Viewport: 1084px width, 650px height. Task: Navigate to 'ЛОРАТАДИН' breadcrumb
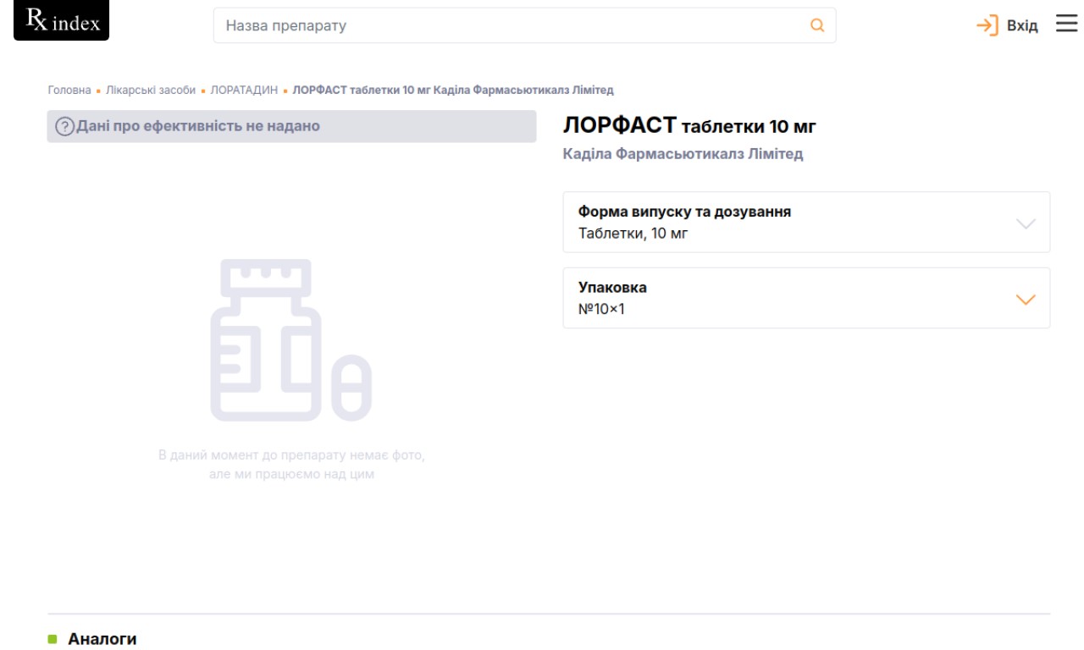[244, 90]
